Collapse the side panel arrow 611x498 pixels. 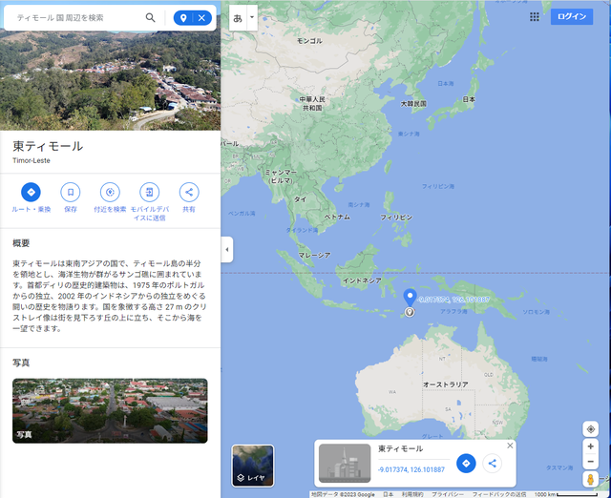227,250
